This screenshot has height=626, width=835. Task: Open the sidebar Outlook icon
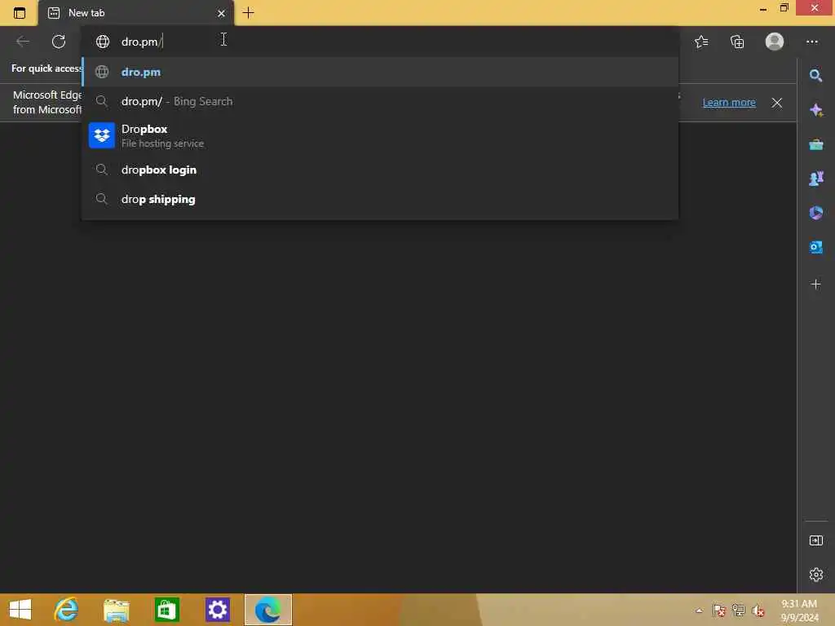(815, 248)
